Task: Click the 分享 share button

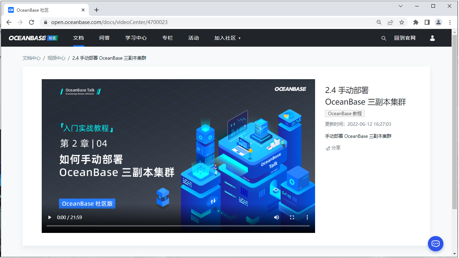Action: pyautogui.click(x=333, y=148)
